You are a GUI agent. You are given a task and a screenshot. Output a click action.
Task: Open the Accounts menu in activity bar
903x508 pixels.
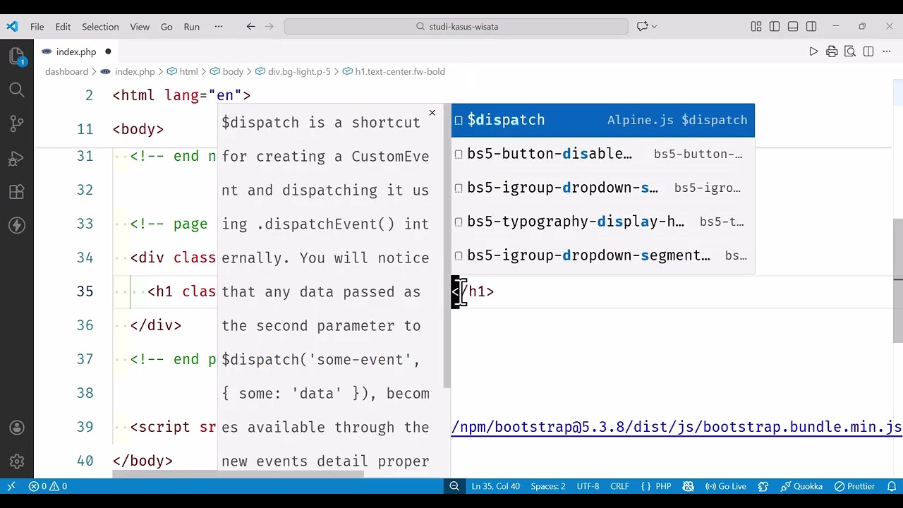tap(17, 428)
